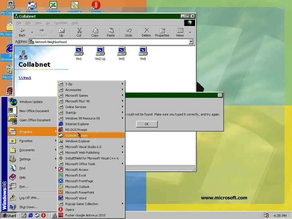Click the Copy toolbar icon
Viewport: 292px width, 219px height.
(95, 32)
